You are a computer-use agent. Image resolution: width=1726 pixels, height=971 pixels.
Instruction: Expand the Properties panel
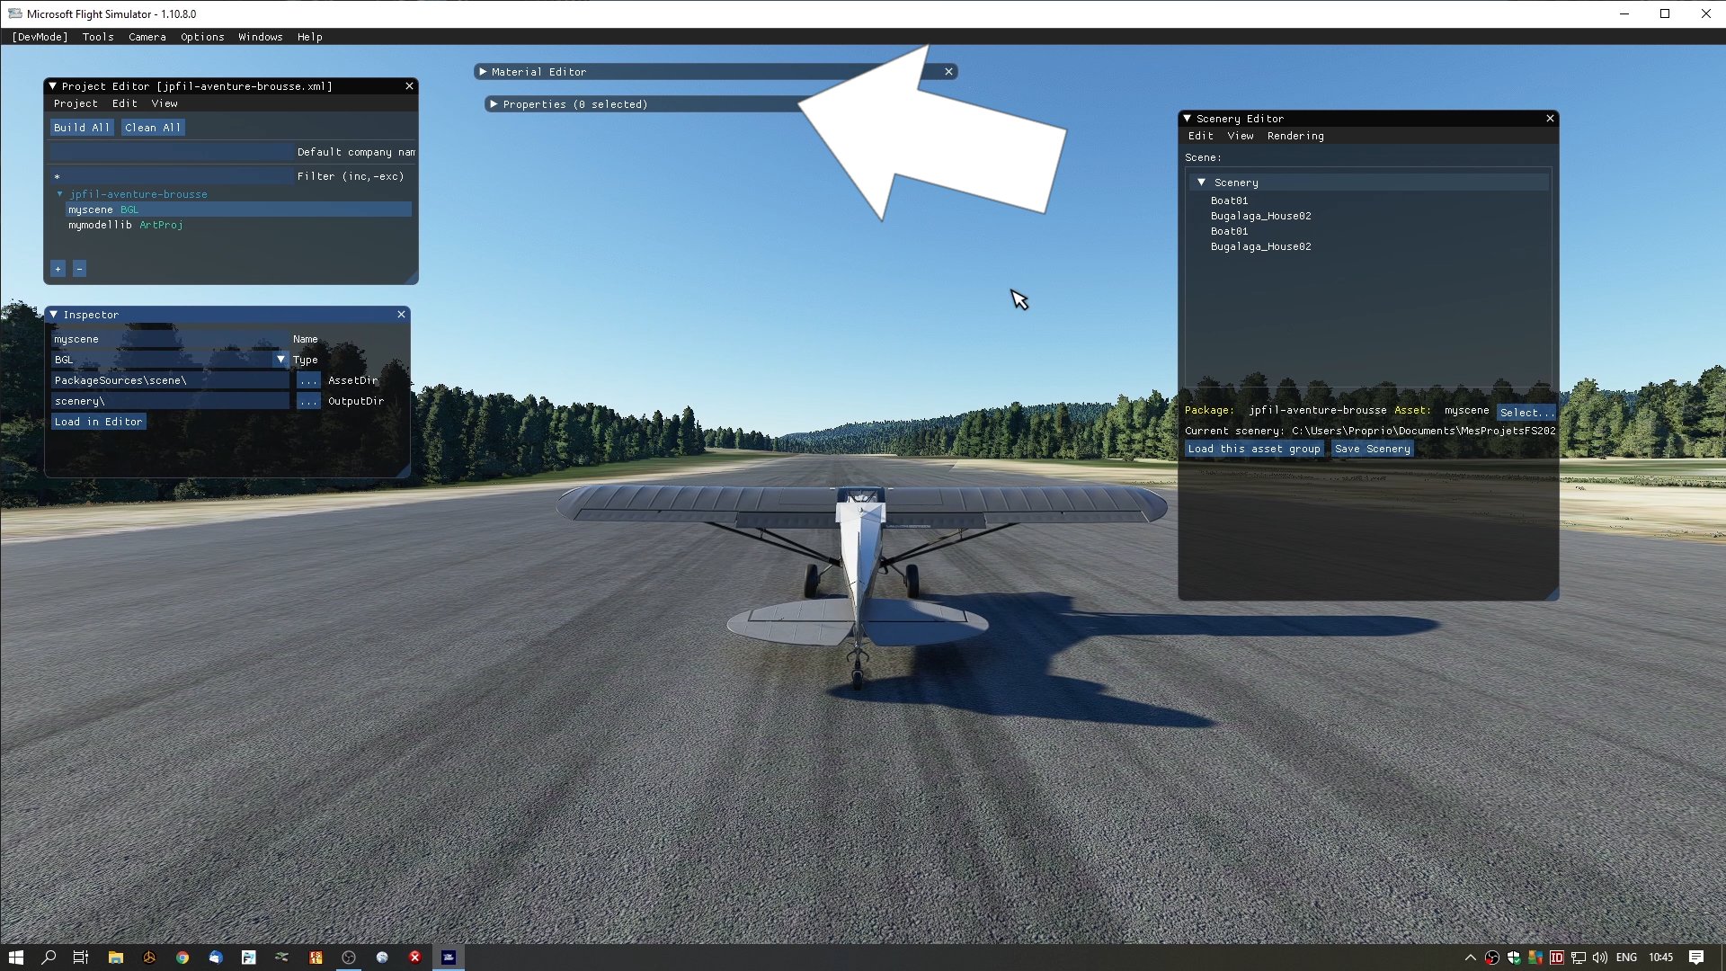click(494, 104)
